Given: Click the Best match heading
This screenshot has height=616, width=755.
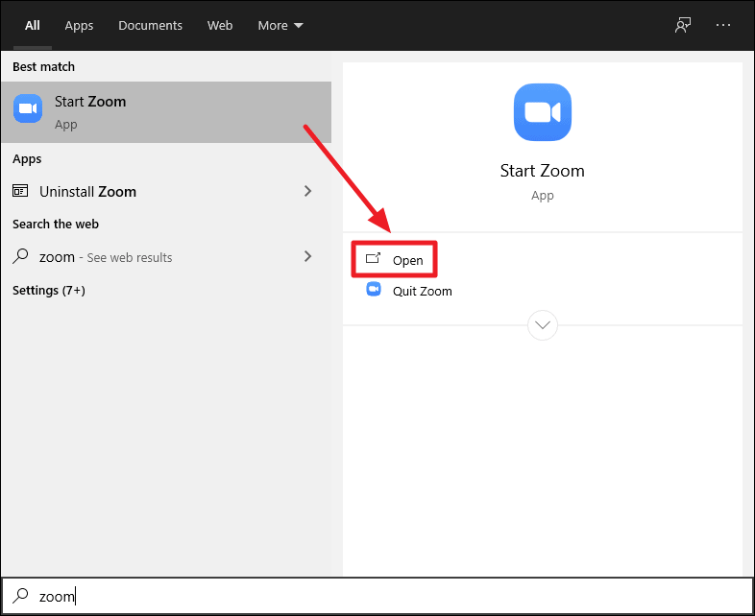Looking at the screenshot, I should (44, 67).
